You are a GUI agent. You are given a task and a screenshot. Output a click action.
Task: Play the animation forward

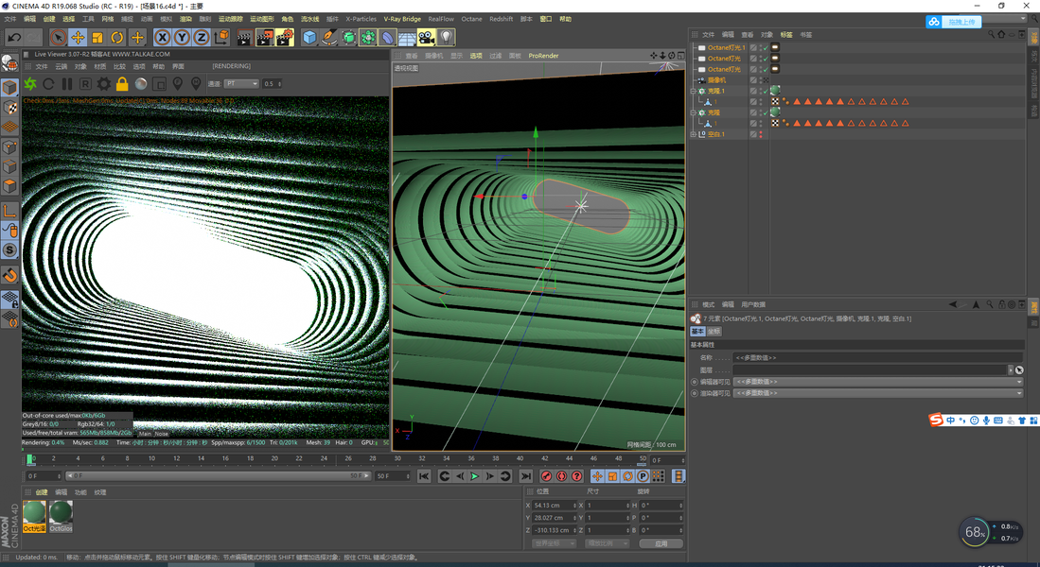(474, 476)
